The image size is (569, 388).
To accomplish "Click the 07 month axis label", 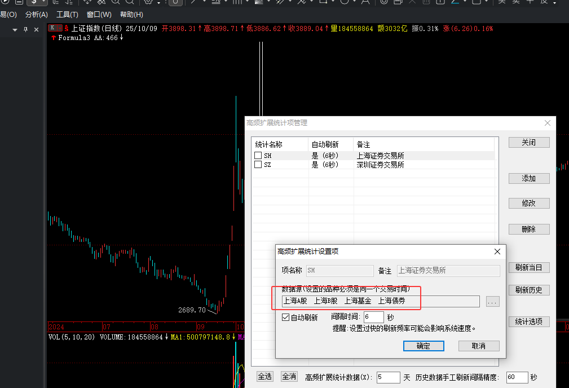I will coord(107,327).
